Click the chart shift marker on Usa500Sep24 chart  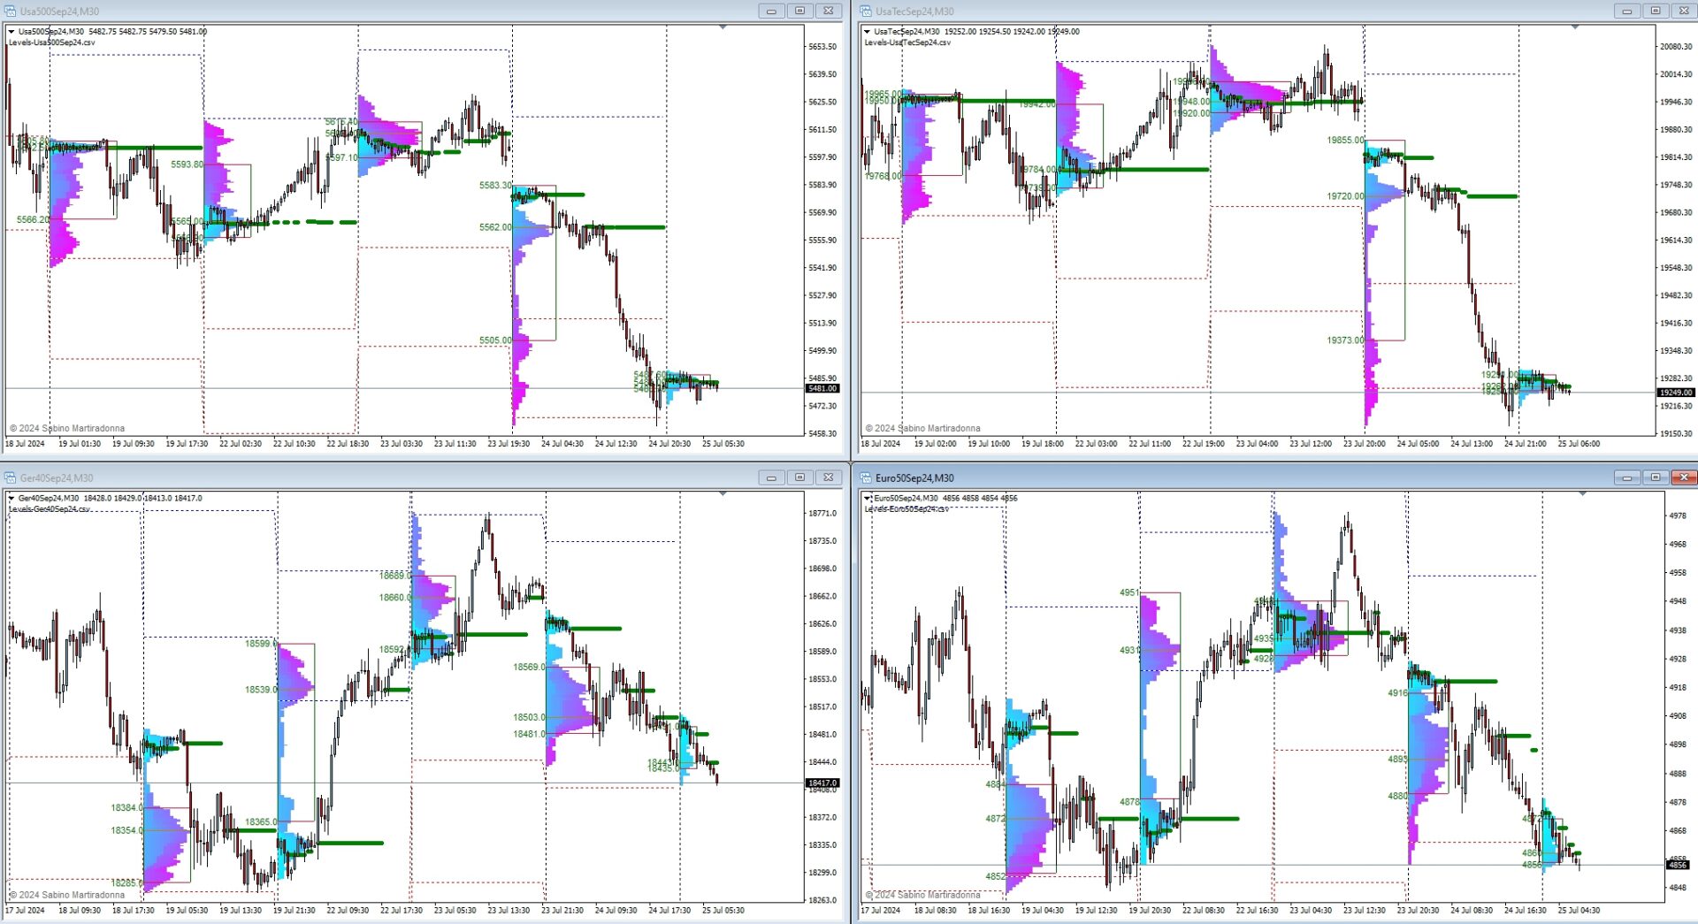pos(723,27)
